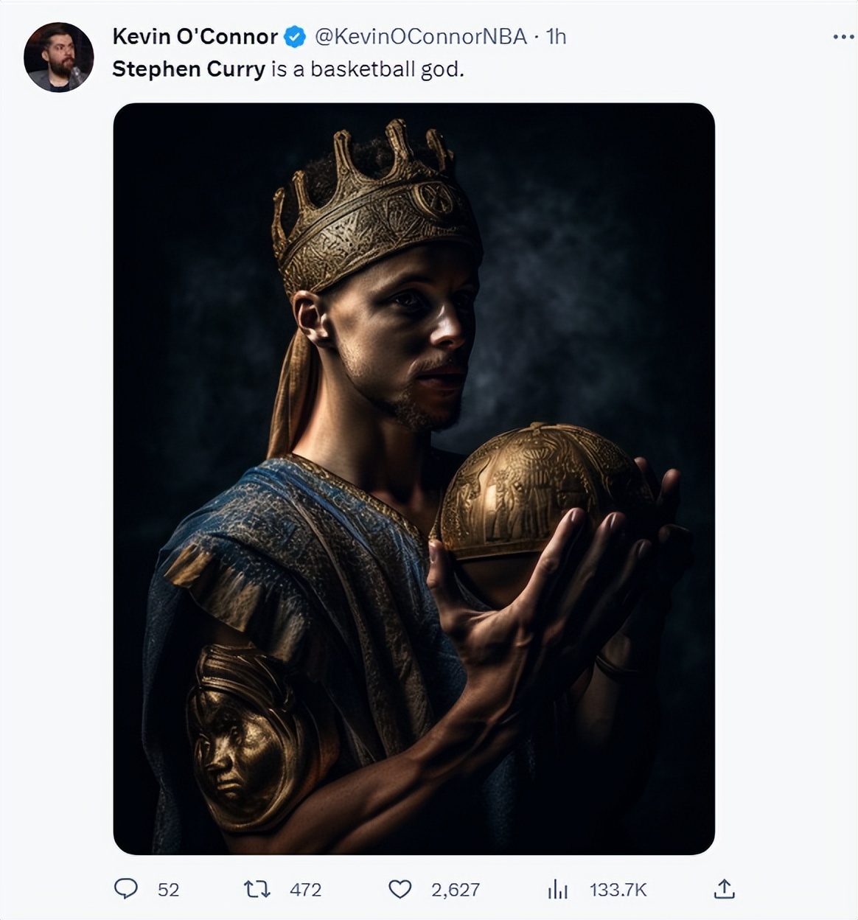858x920 pixels.
Task: Open tweet analytics via the bar chart icon
Action: [x=558, y=890]
